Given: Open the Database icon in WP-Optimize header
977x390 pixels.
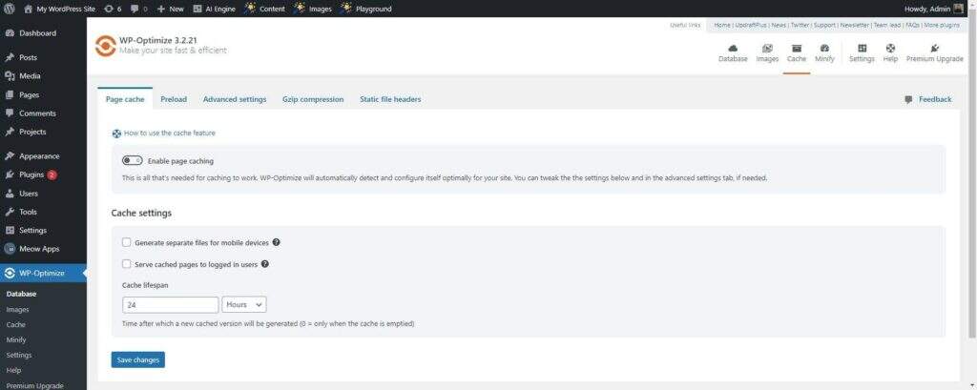Looking at the screenshot, I should [x=733, y=49].
